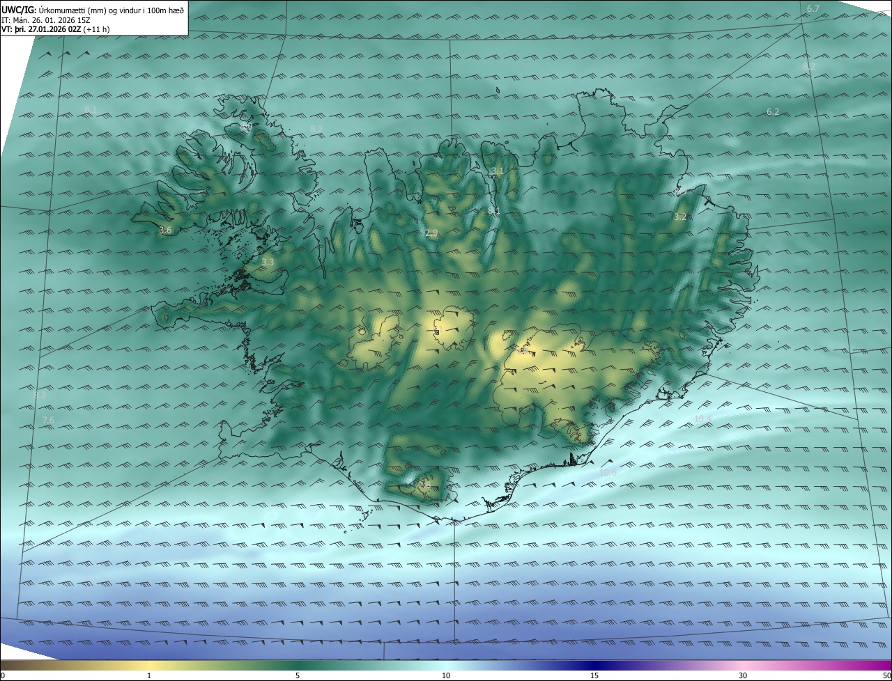The width and height of the screenshot is (892, 681).
Task: Click the '50' tick label on color scale
Action: pyautogui.click(x=886, y=676)
